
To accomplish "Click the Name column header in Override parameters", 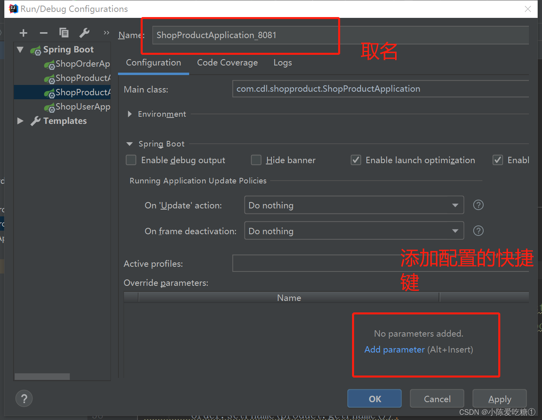I will (x=289, y=298).
